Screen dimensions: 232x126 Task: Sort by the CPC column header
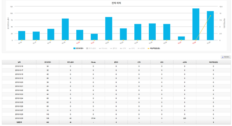[162, 62]
